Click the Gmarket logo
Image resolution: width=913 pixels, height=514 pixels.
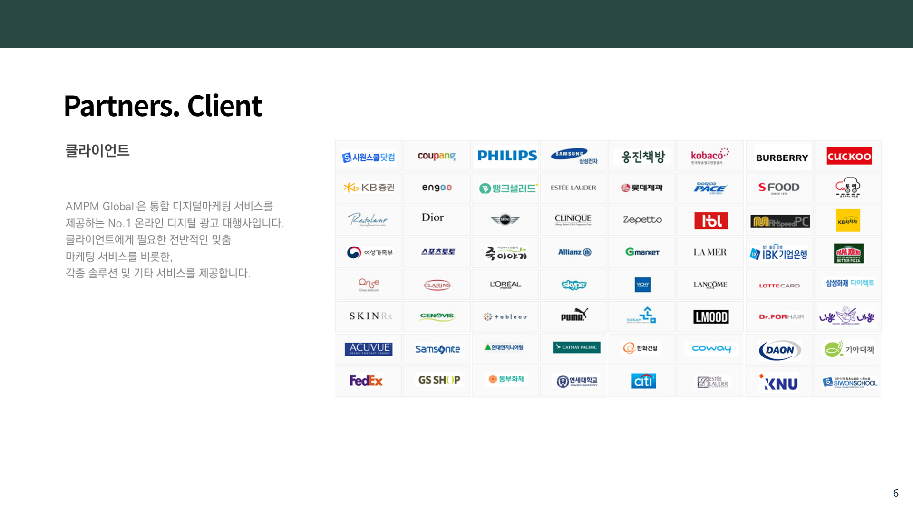[642, 252]
